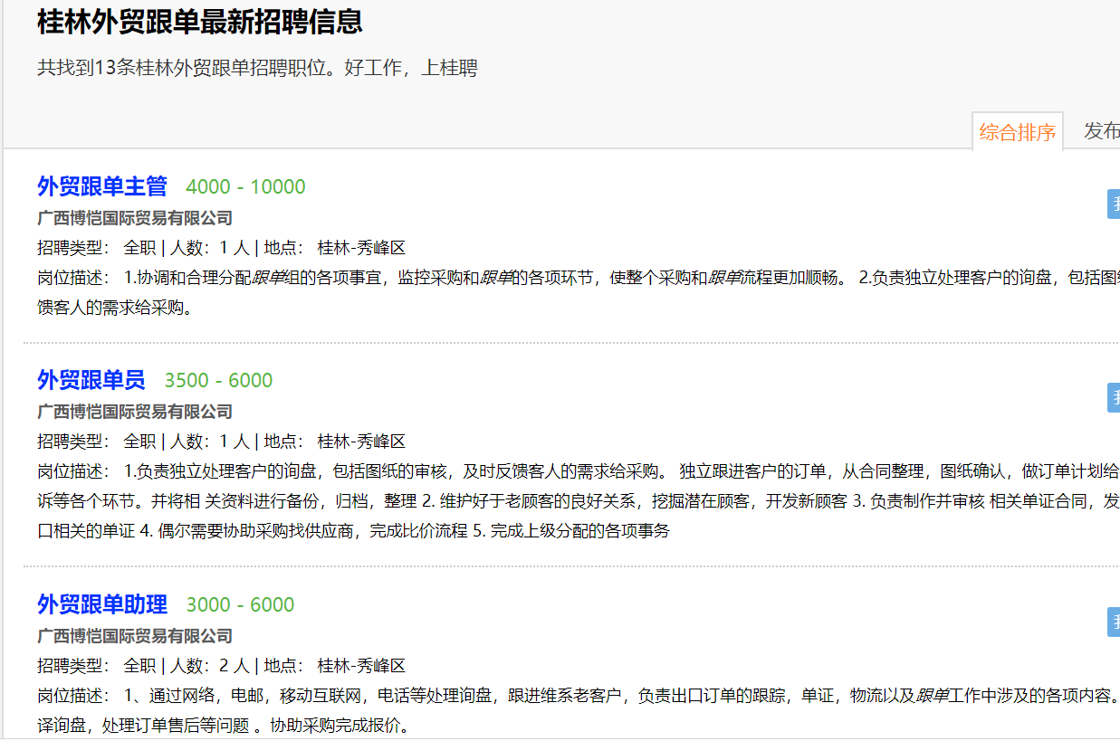Click the 招聘类型 line of 外贸跟单员
The height and width of the screenshot is (741, 1120).
pyautogui.click(x=221, y=442)
